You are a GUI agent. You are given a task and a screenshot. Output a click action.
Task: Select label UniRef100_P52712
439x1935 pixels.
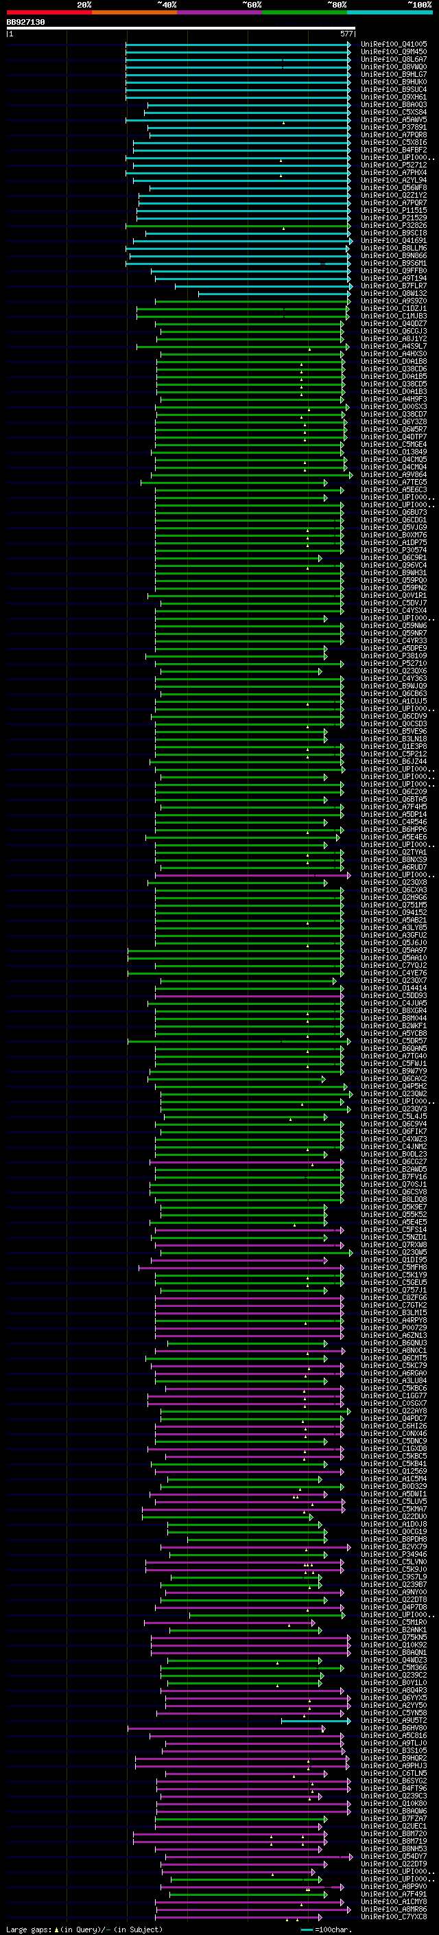tap(394, 165)
